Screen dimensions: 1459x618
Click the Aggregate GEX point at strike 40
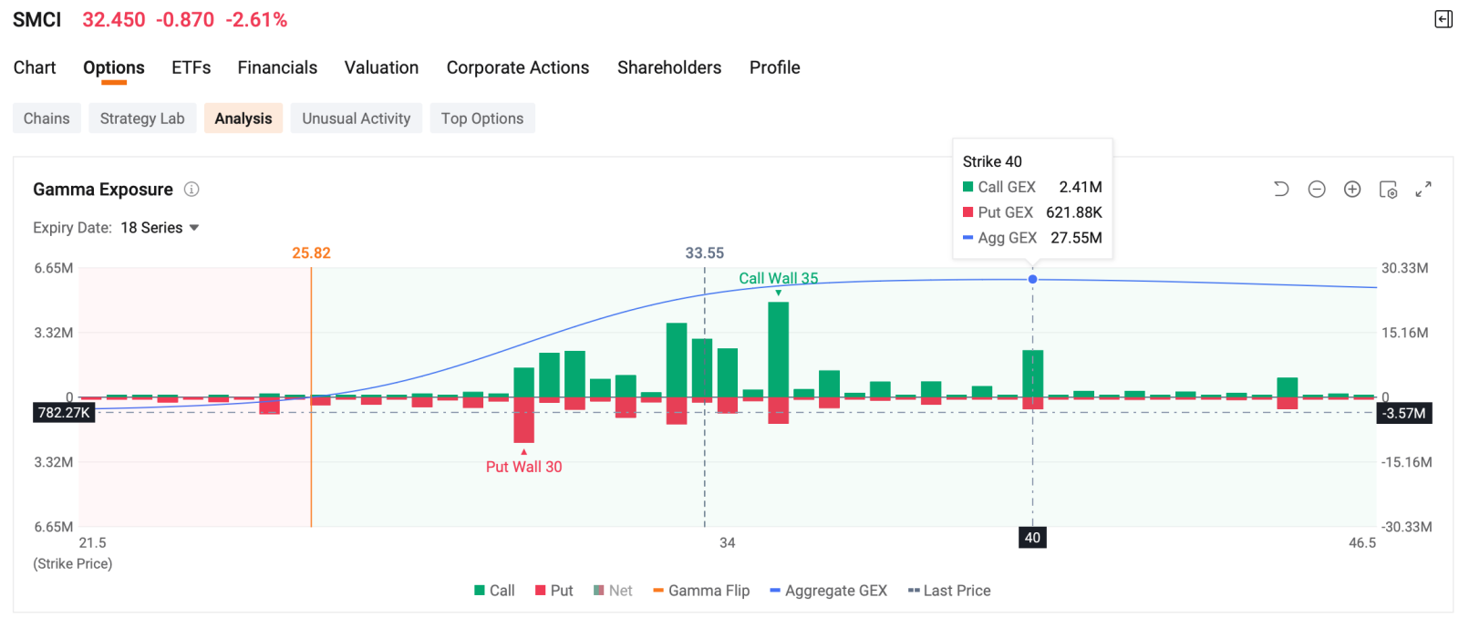pyautogui.click(x=1032, y=279)
